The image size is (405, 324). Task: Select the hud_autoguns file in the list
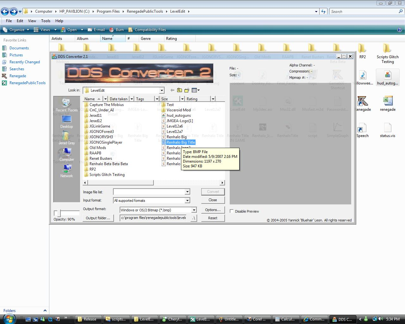(178, 115)
